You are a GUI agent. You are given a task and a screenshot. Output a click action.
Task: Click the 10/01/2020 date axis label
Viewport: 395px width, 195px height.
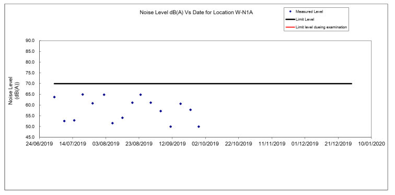[x=371, y=144]
